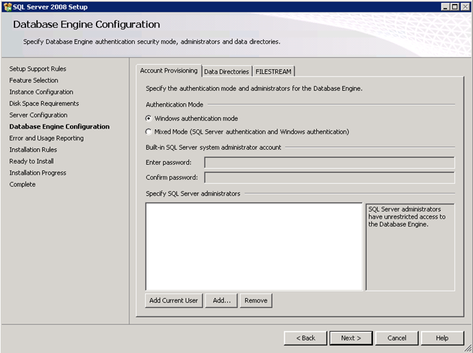This screenshot has height=353, width=473.
Task: Click the Add Current User button
Action: (174, 300)
